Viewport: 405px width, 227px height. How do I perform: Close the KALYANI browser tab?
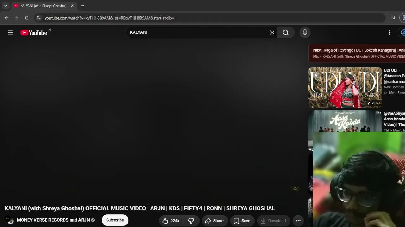point(72,6)
